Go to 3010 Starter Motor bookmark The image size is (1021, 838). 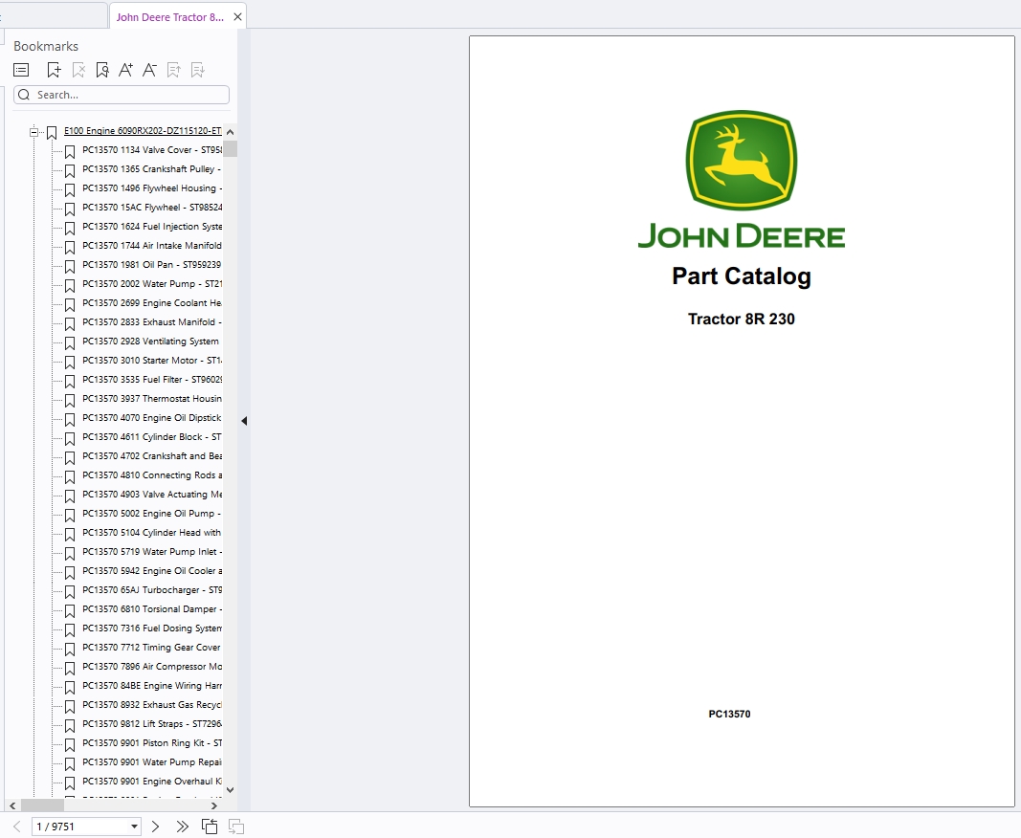click(152, 360)
